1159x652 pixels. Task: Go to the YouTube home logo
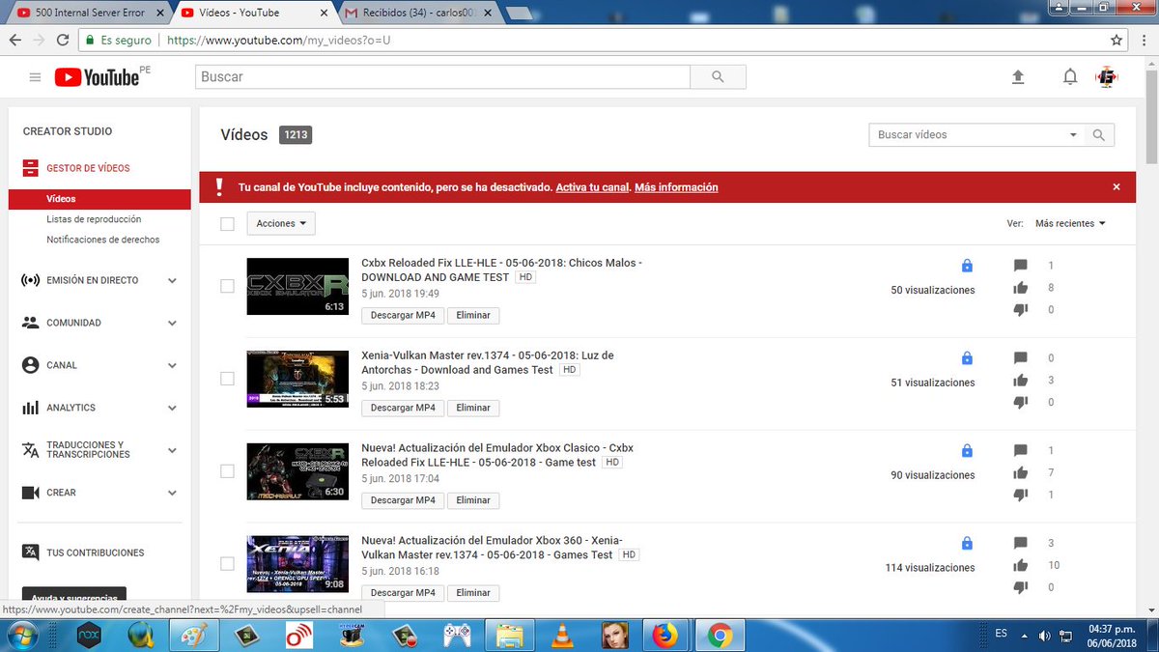coord(97,77)
